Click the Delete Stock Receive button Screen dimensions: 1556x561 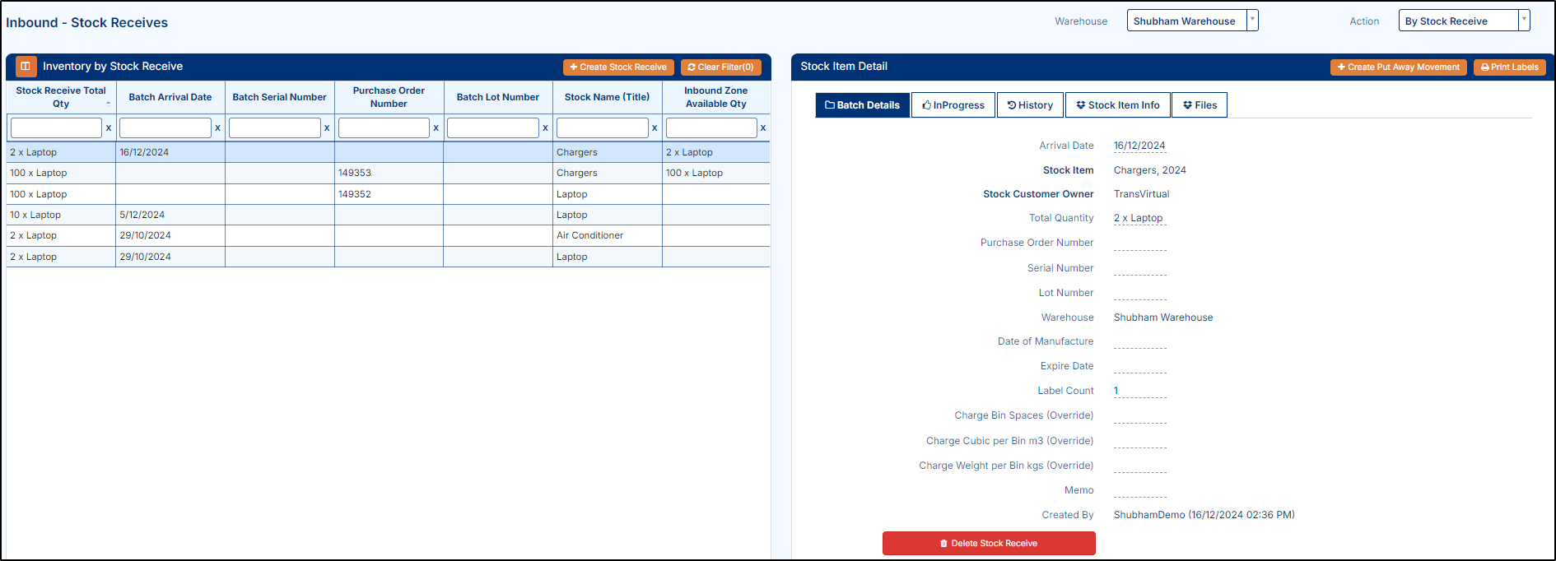pos(988,543)
